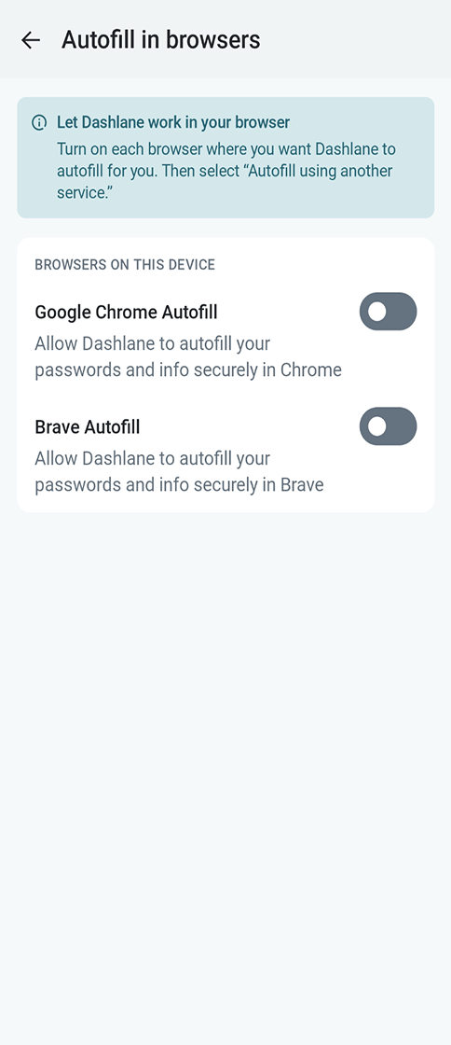Turn on the Google Chrome Autofill switch
This screenshot has height=1045, width=451.
[x=388, y=312]
